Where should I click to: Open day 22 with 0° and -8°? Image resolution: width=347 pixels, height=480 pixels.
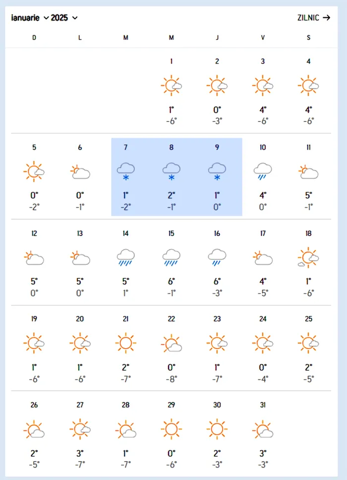(172, 348)
